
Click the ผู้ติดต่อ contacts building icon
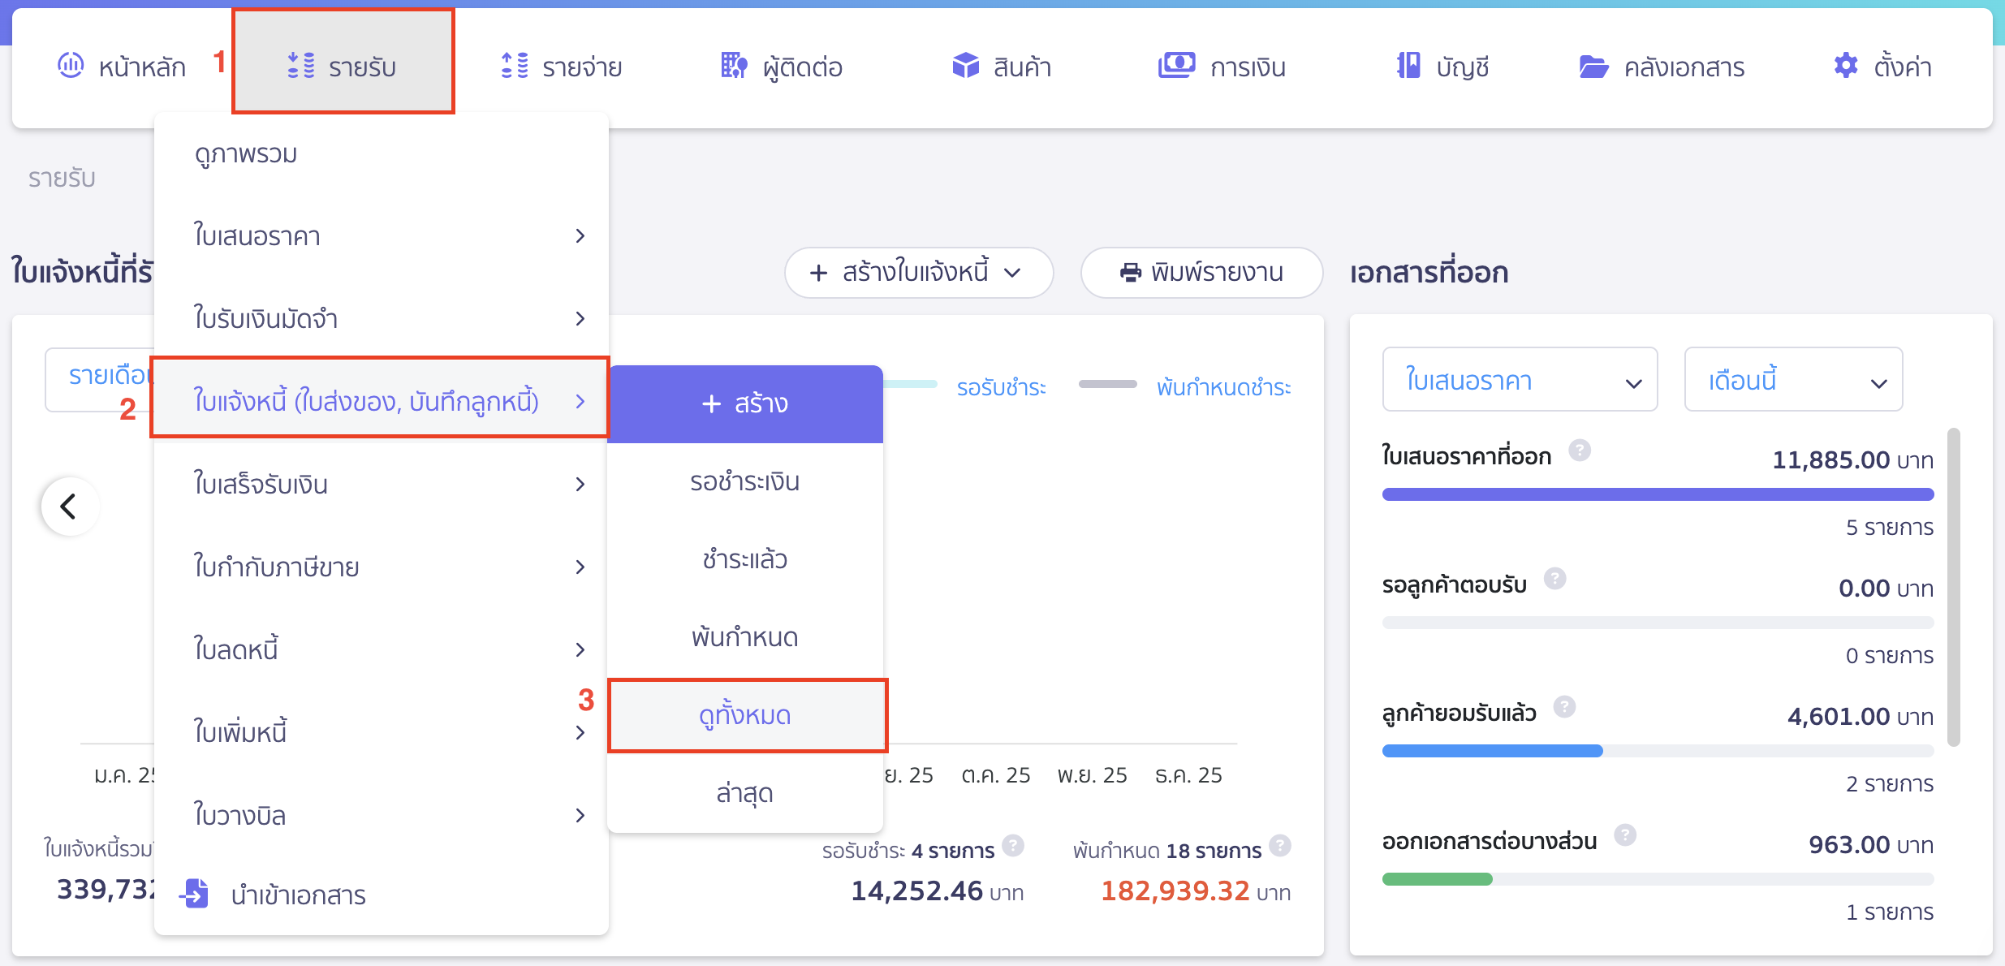pos(734,65)
